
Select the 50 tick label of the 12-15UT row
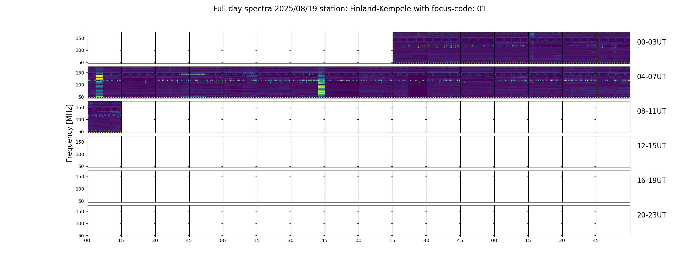pyautogui.click(x=81, y=166)
